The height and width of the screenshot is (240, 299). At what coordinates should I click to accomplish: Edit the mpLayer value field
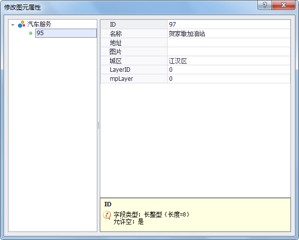tap(229, 79)
